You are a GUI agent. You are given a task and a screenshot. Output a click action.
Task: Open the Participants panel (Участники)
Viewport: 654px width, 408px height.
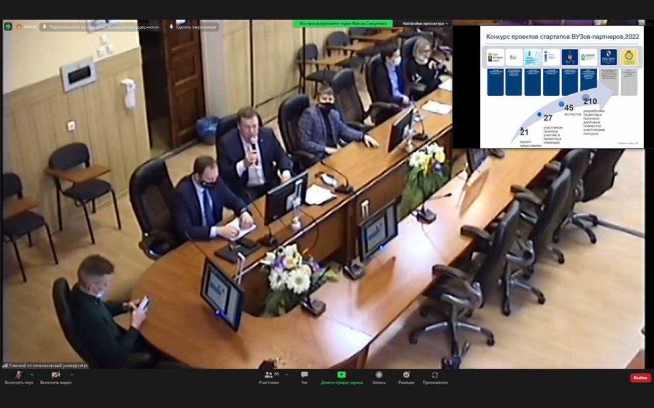(x=269, y=378)
